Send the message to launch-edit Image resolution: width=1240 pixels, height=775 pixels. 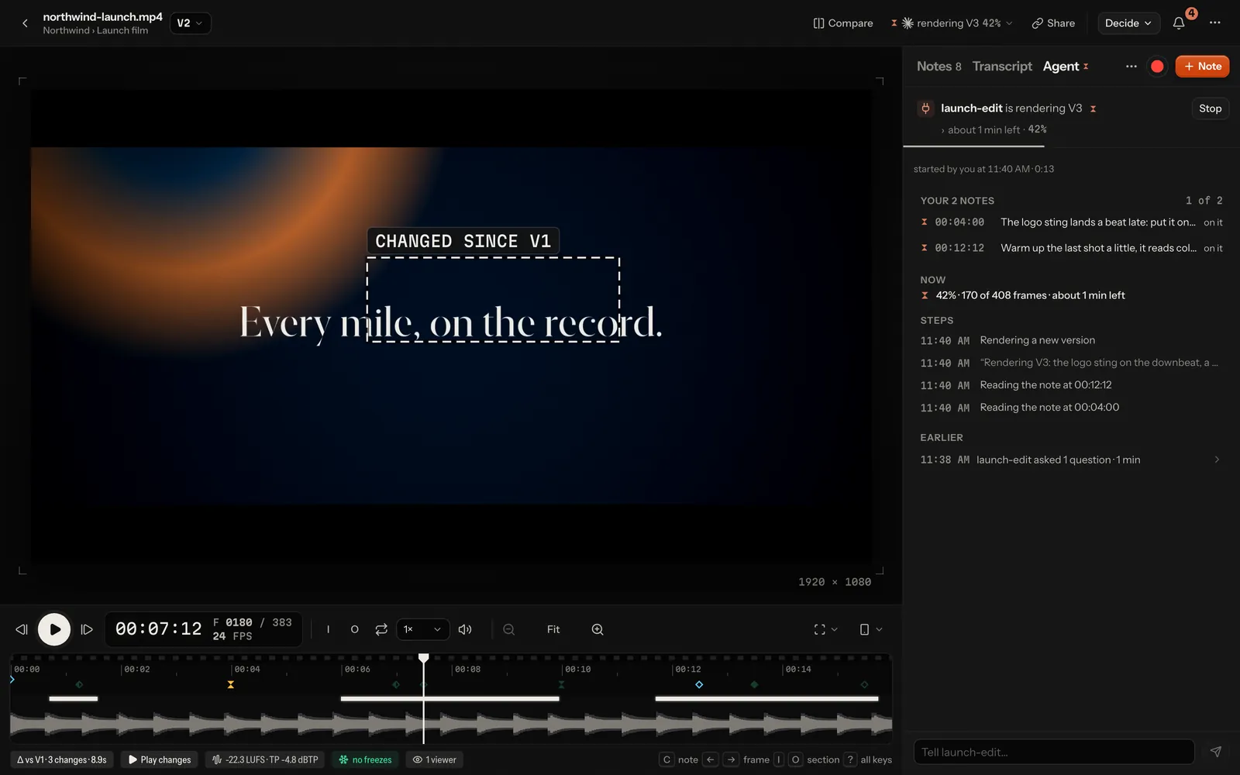pos(1216,752)
